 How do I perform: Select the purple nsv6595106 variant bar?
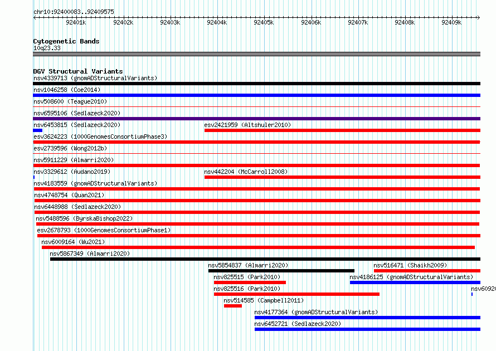pos(256,119)
